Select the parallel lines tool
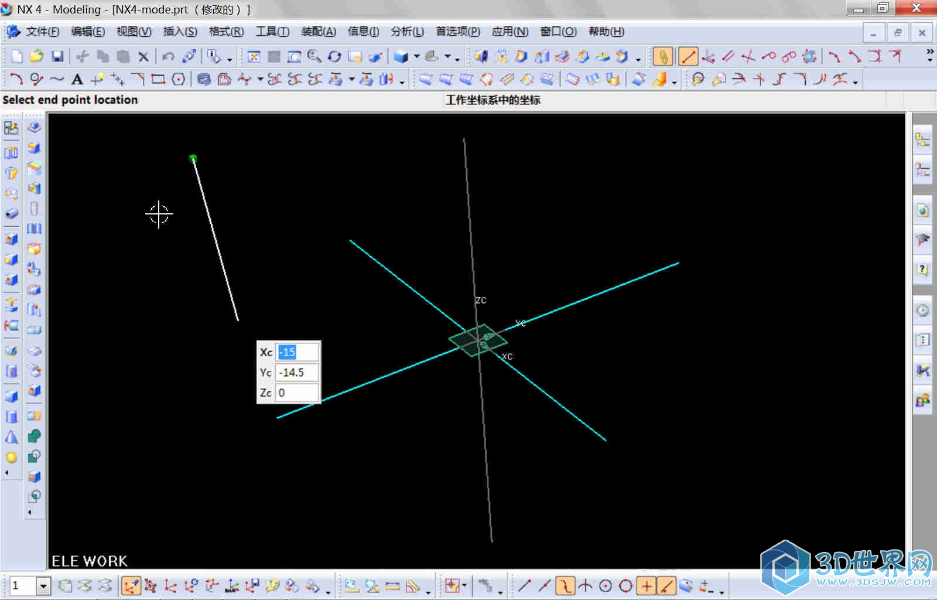Viewport: 937px width, 600px height. point(728,56)
